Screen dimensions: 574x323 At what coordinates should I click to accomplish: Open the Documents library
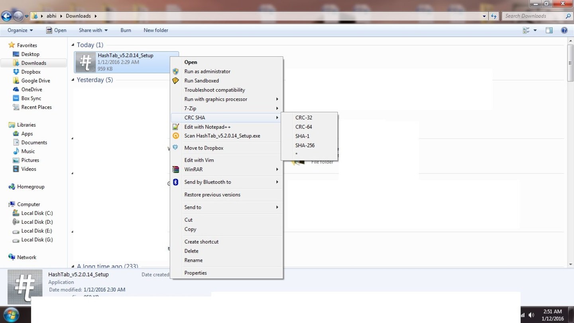tap(34, 142)
